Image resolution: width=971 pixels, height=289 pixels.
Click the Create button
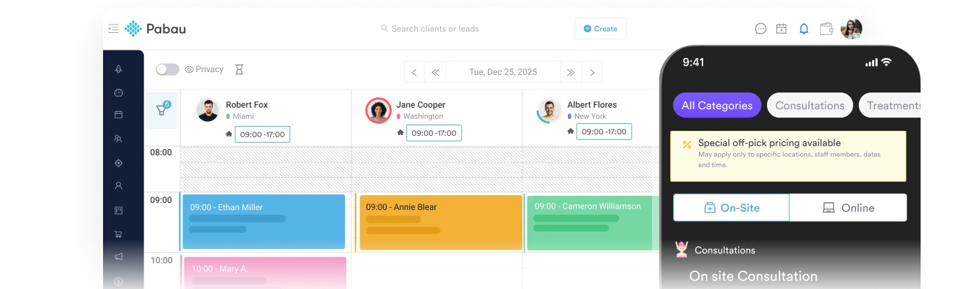click(601, 29)
